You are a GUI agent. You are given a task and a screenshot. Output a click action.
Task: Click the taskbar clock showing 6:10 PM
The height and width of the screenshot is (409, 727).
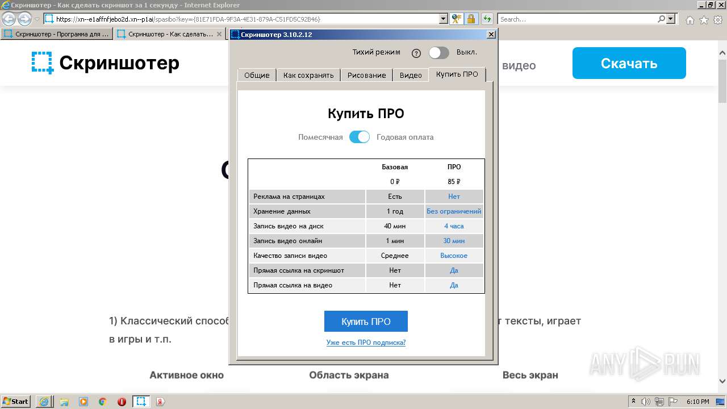coord(697,402)
